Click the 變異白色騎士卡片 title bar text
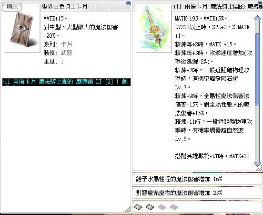This screenshot has width=263, height=215. click(65, 7)
